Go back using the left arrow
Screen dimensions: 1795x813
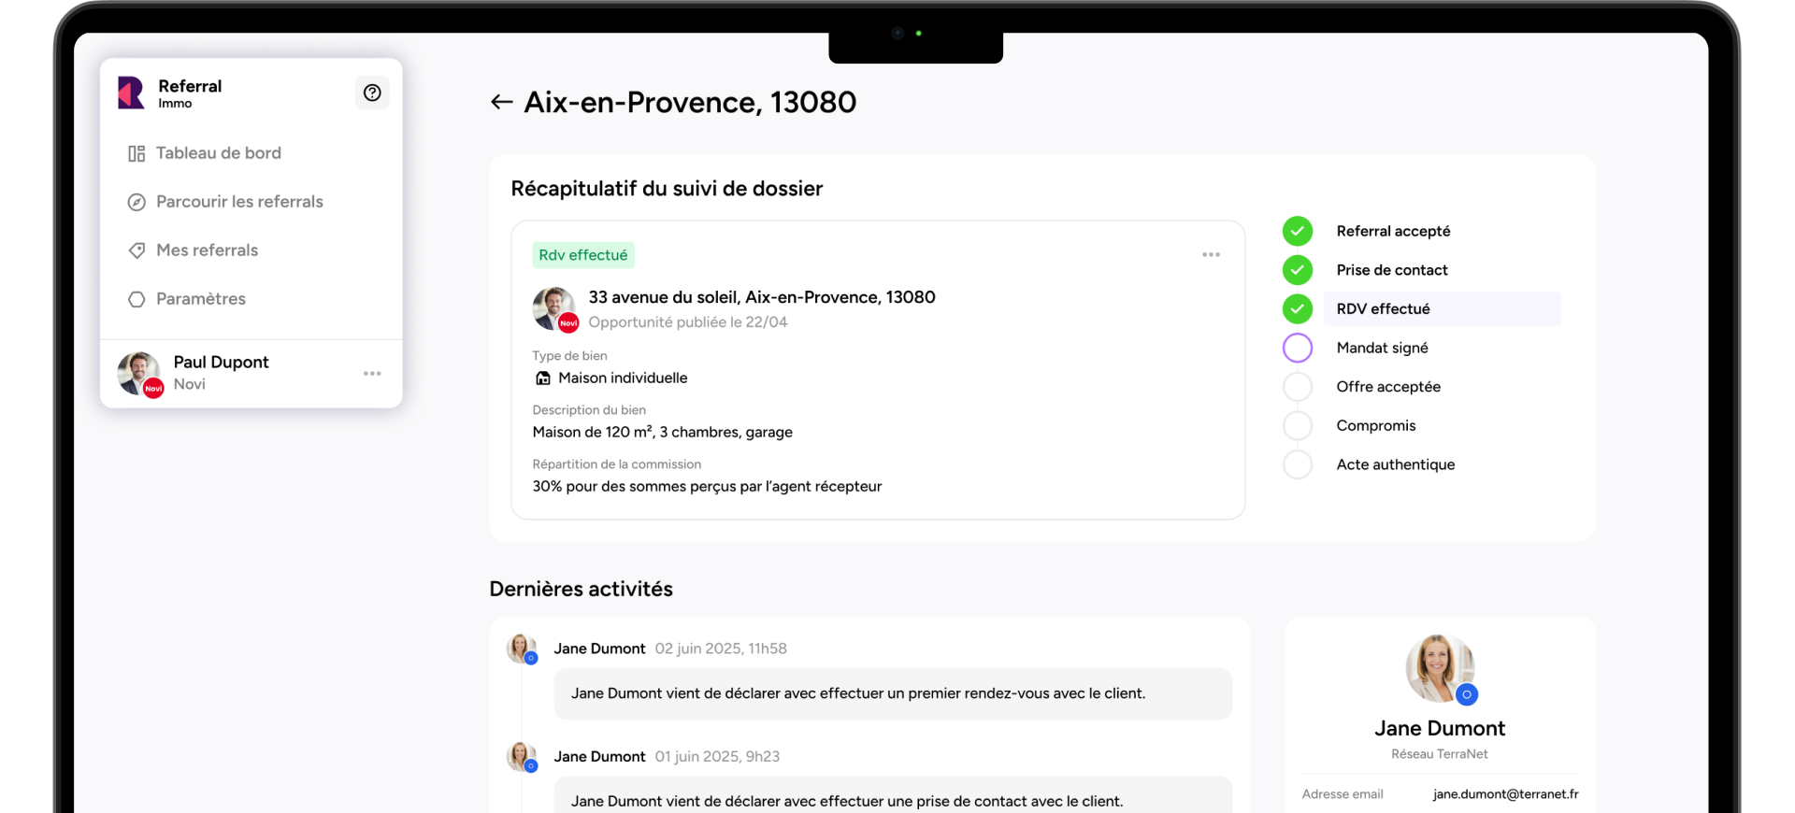point(502,102)
